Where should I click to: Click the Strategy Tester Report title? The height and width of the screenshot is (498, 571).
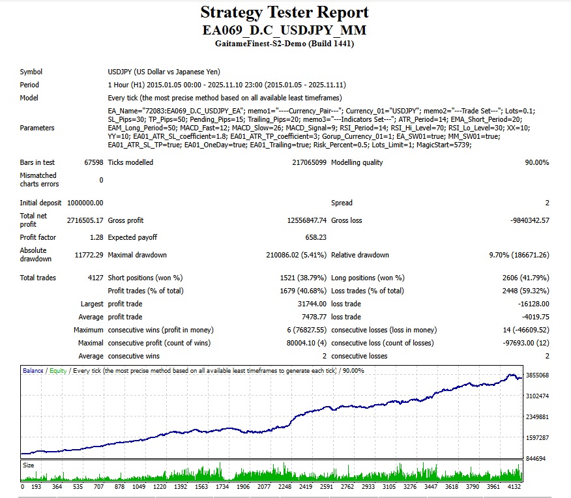(284, 12)
